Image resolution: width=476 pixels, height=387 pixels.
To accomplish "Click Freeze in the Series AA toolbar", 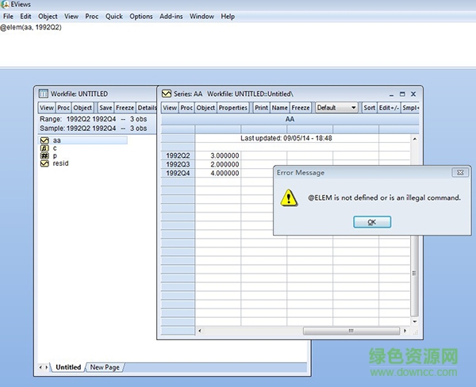I will click(301, 108).
